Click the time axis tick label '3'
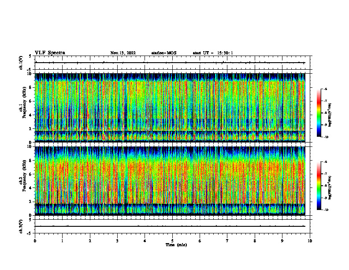The width and height of the screenshot is (349, 270). 117,241
